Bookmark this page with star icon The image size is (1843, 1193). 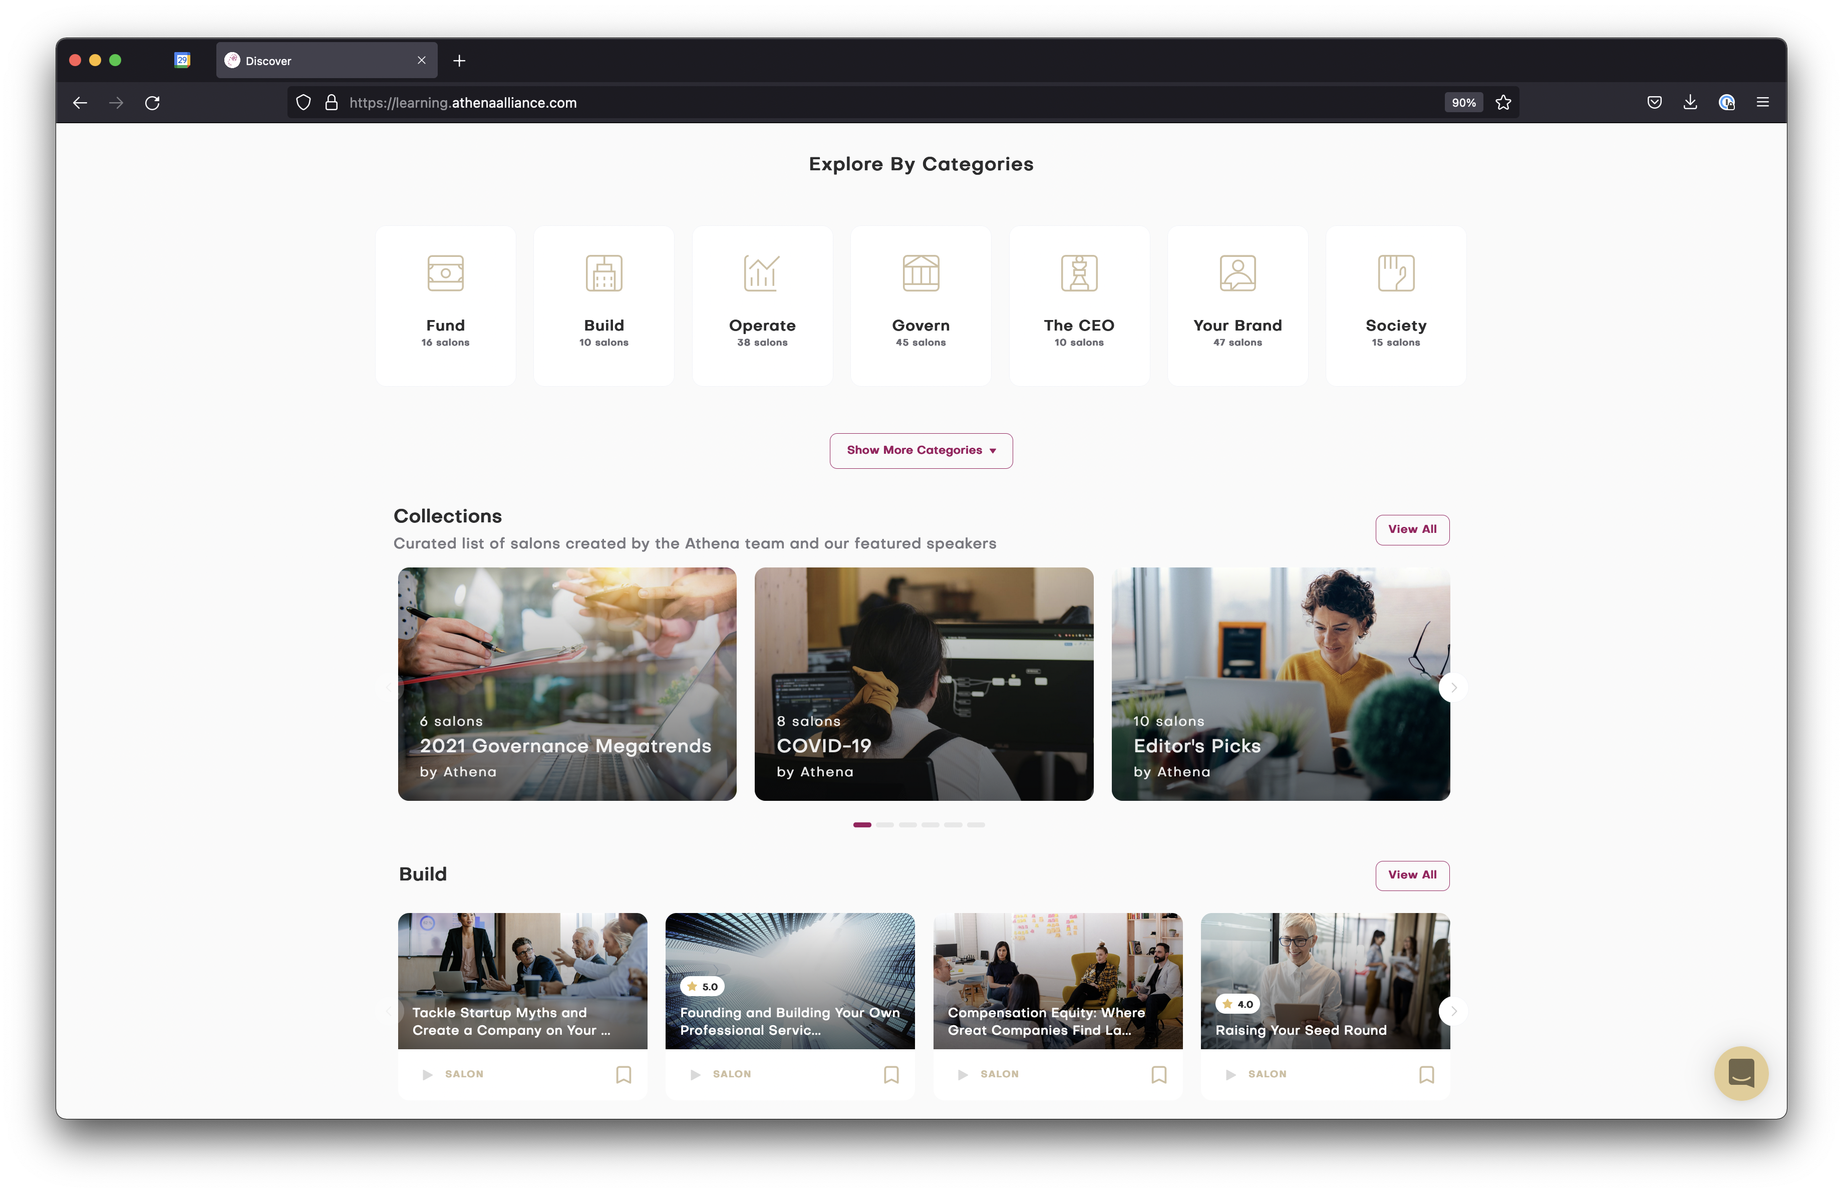1503,102
